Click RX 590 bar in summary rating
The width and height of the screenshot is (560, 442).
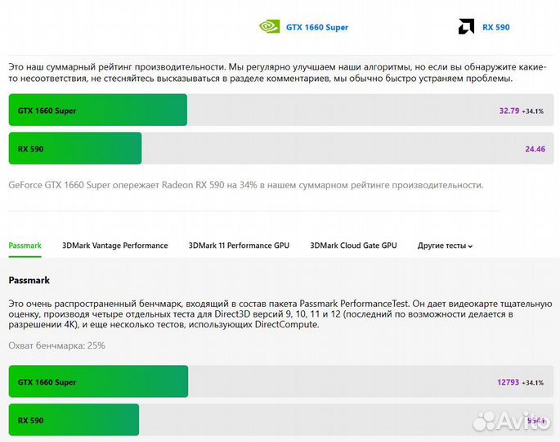coord(75,149)
